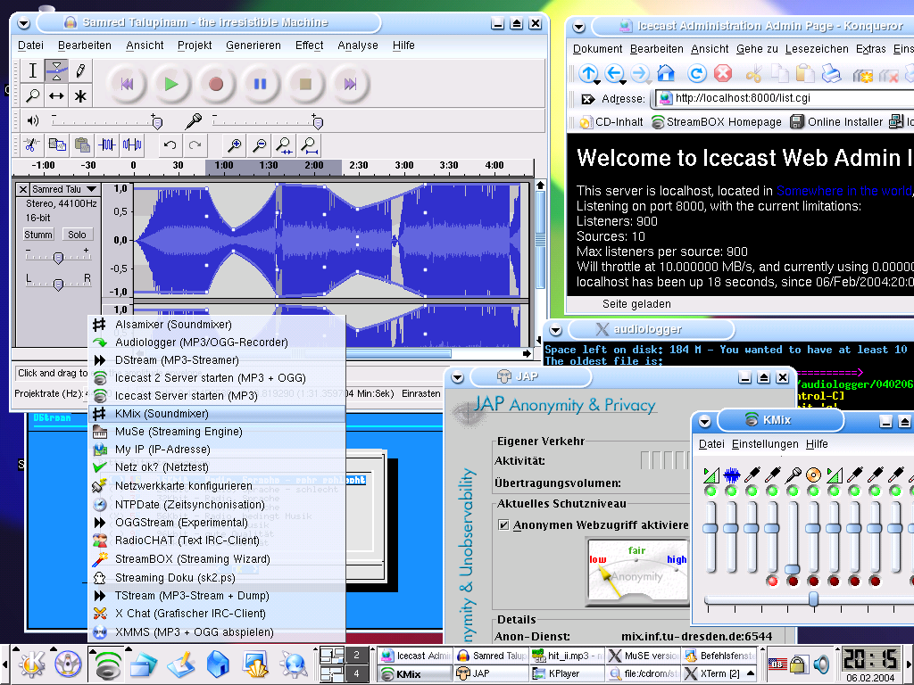The image size is (914, 685).
Task: Click the Audacity silence selection icon
Action: pos(132,145)
